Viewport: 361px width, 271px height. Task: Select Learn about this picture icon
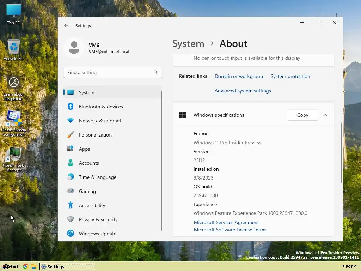tap(14, 89)
